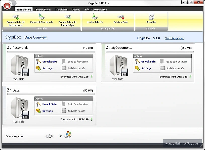Open the Options tab
This screenshot has width=205, height=150.
[x=76, y=9]
